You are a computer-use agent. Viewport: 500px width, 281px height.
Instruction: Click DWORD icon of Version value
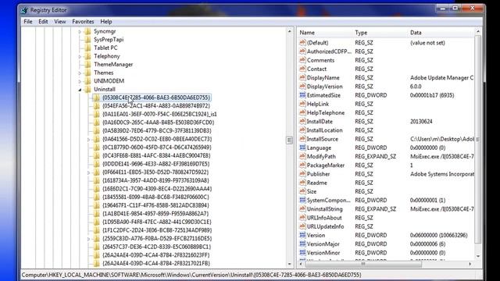[302, 235]
